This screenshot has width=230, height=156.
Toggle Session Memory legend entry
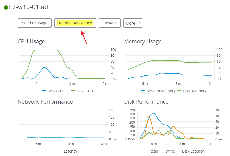pyautogui.click(x=159, y=91)
